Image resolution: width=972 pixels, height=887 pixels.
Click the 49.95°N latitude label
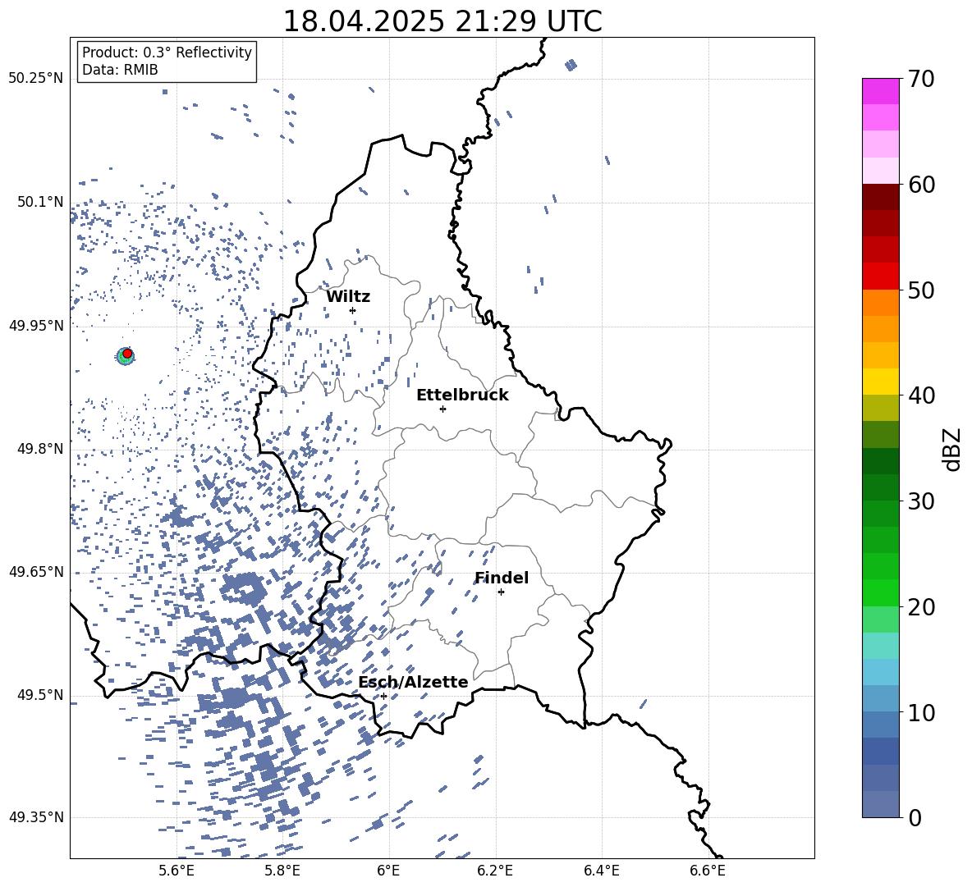coord(35,325)
